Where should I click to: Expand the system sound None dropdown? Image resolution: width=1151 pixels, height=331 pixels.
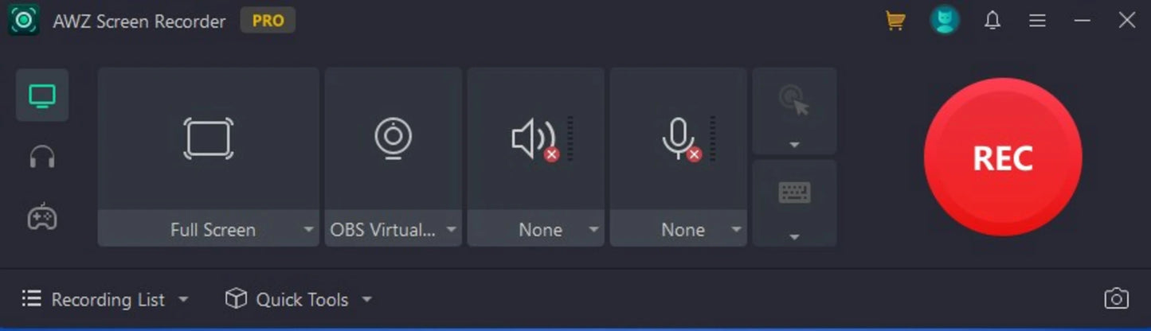pos(593,230)
